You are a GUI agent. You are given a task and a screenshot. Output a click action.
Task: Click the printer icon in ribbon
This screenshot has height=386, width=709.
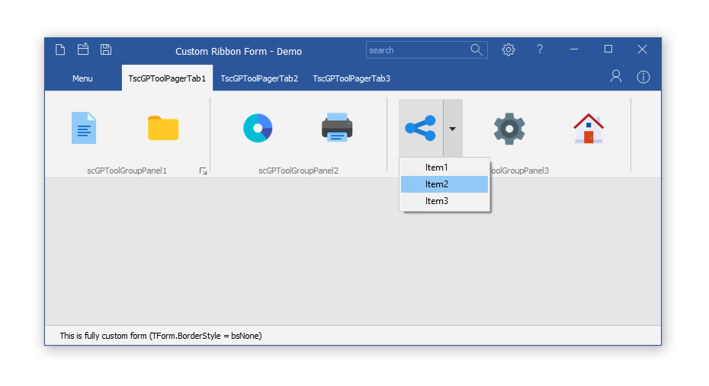337,128
